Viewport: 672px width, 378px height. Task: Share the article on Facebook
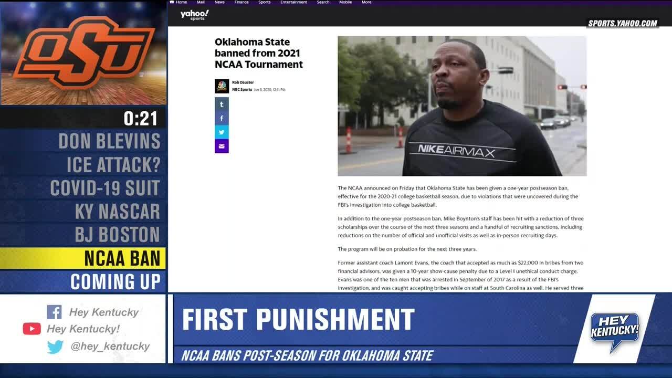[222, 118]
